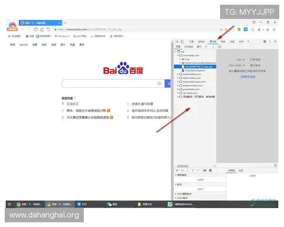Go back with the browser Back arrow
284x227 pixels.
[22, 29]
